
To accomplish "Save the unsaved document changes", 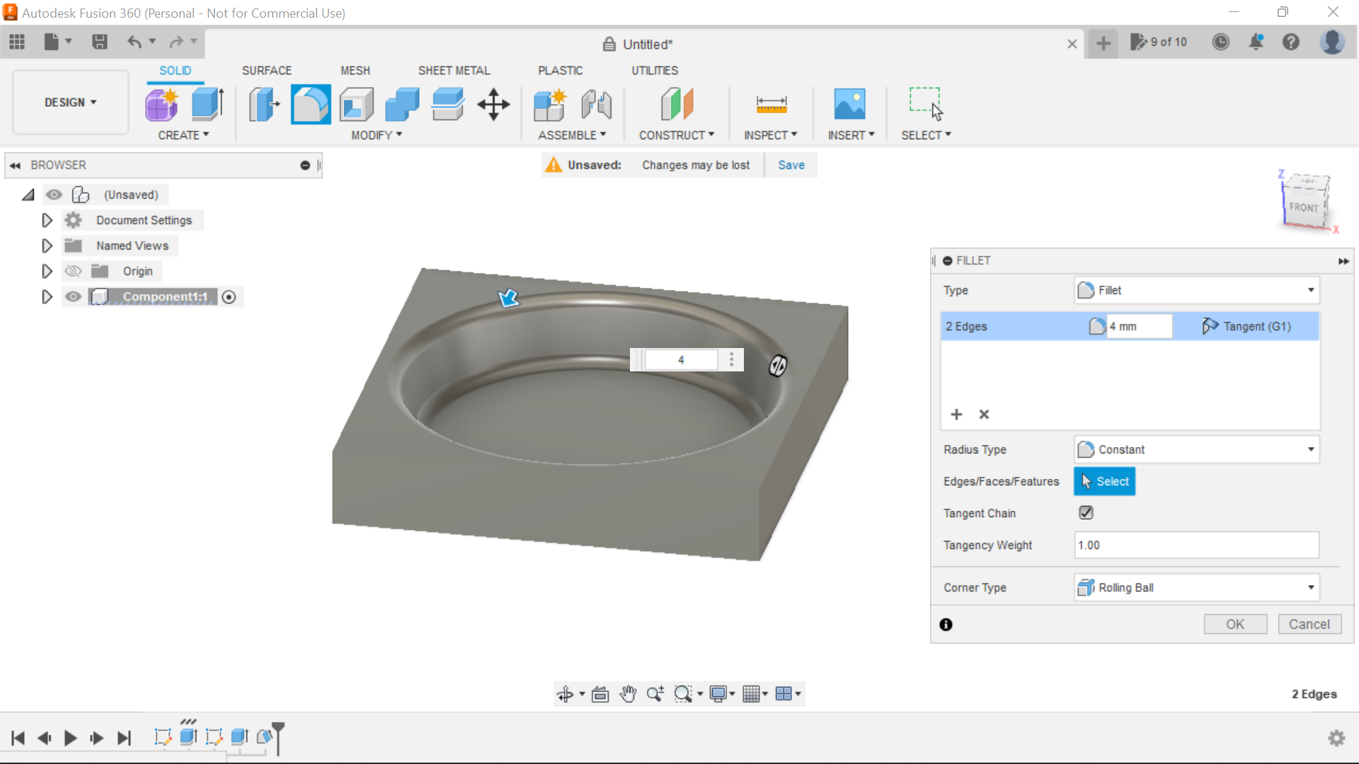I will click(x=791, y=165).
